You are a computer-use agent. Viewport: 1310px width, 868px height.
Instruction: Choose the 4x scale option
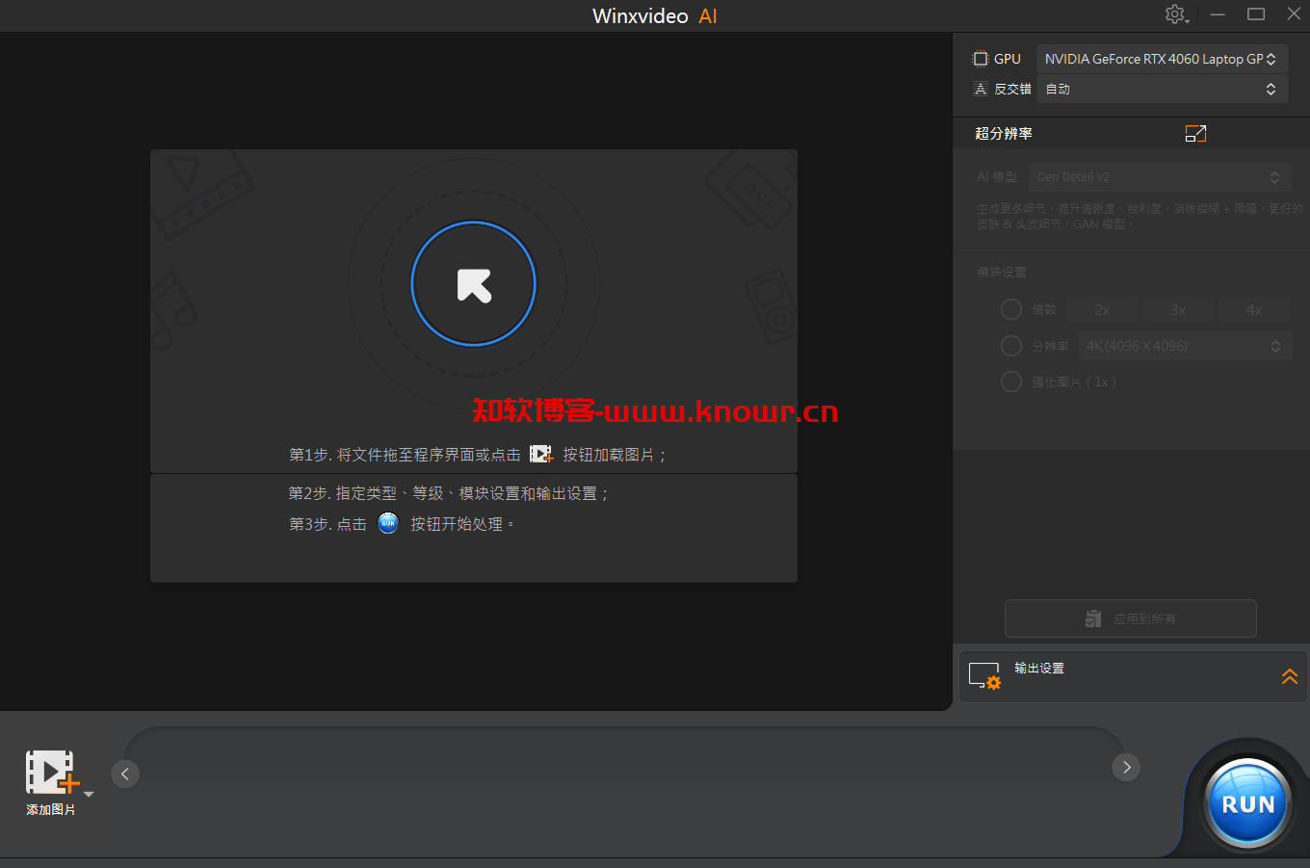click(x=1254, y=309)
